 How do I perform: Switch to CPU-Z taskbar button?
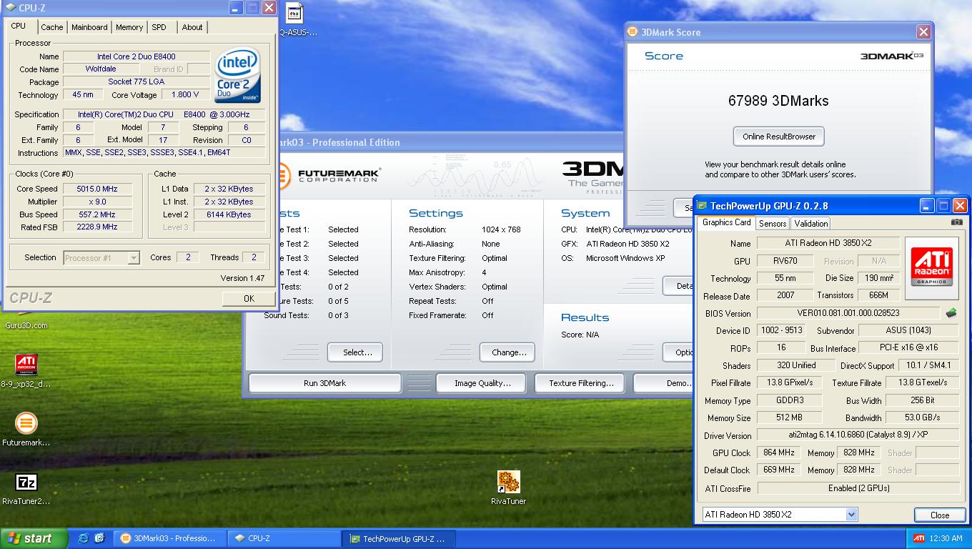pos(284,538)
